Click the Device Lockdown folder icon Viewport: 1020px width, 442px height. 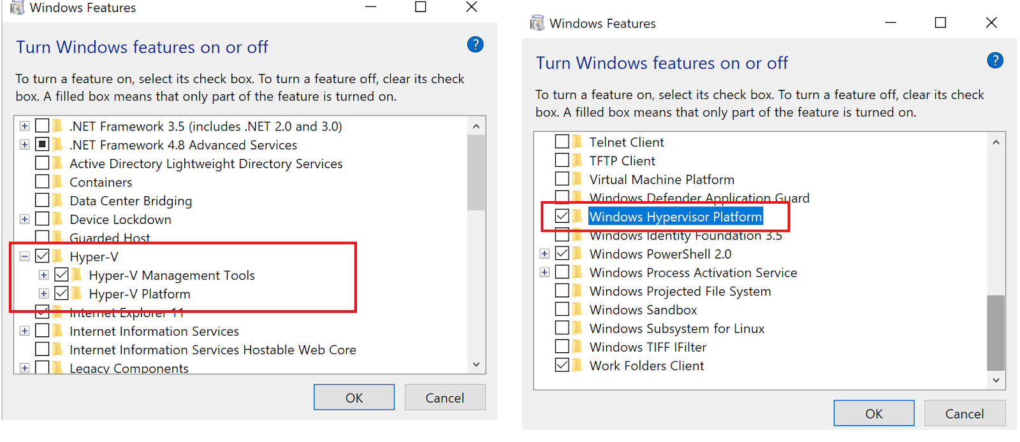tap(58, 219)
